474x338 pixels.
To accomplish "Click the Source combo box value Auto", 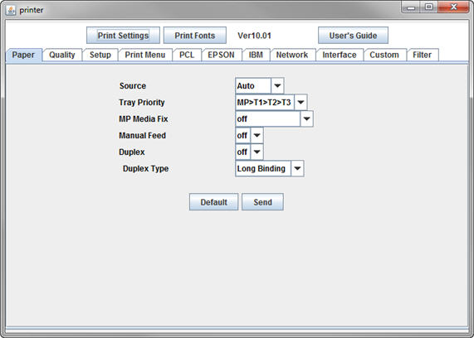I will point(253,85).
